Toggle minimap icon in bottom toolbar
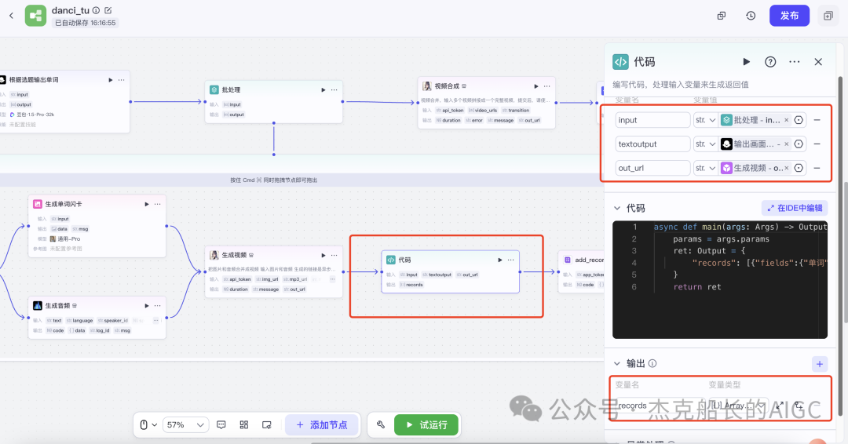 [267, 425]
